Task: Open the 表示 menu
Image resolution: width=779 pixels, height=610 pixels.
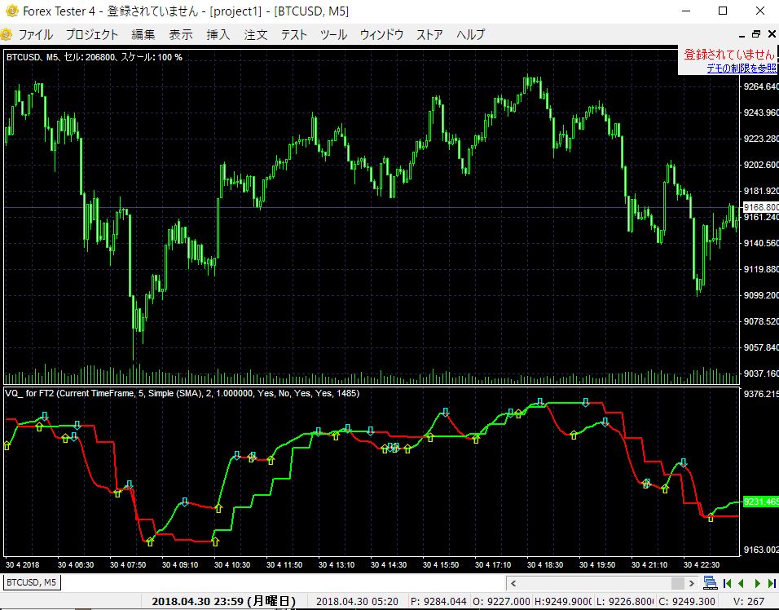Action: pos(180,35)
